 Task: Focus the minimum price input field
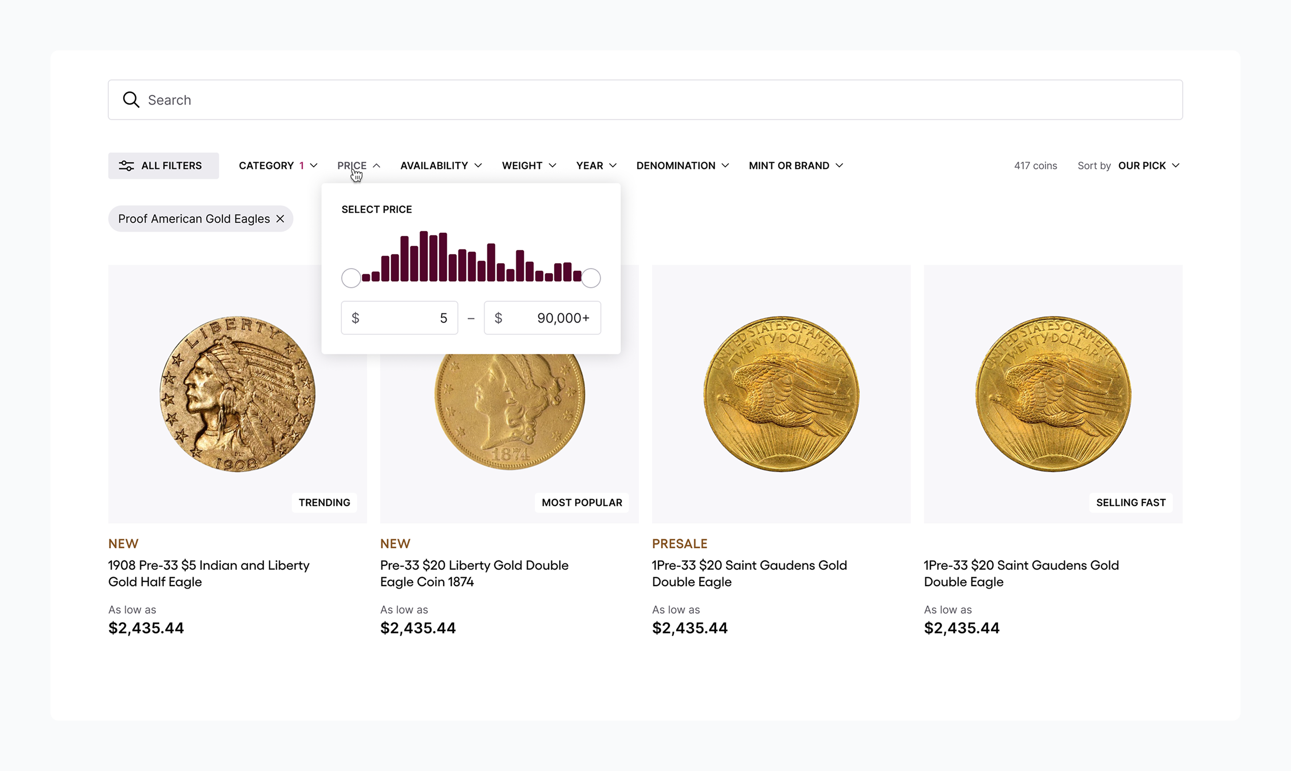[x=399, y=318]
